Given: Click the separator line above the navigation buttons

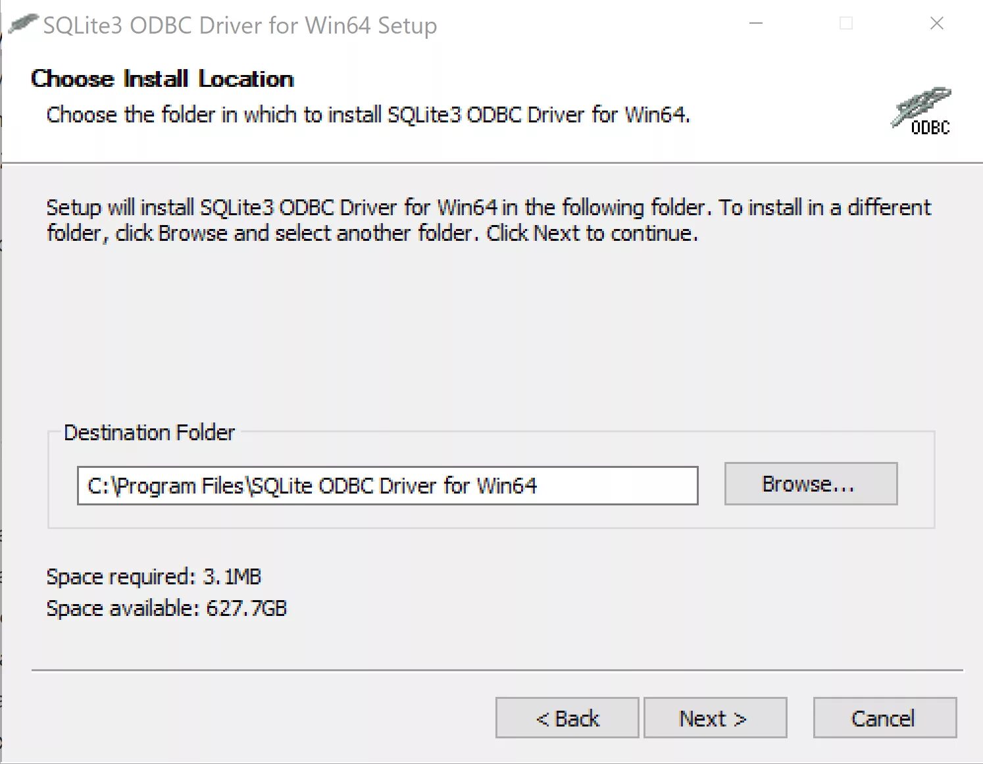Looking at the screenshot, I should coord(497,671).
